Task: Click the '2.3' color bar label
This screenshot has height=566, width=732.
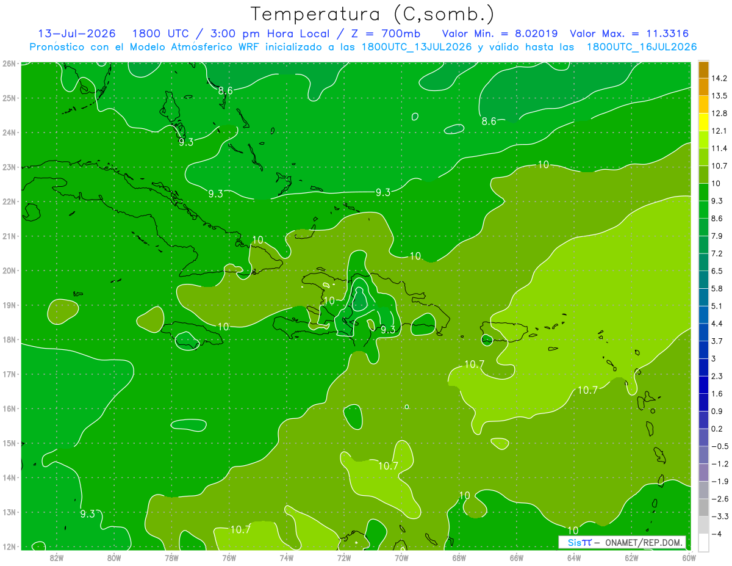Action: point(718,376)
